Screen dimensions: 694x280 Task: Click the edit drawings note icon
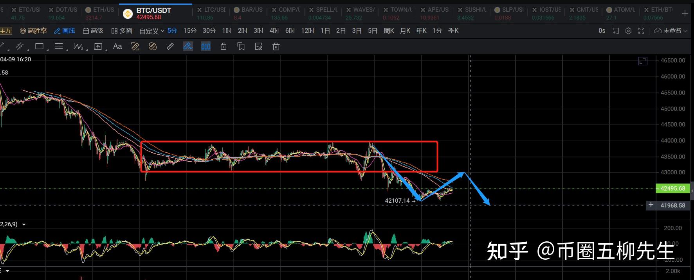pyautogui.click(x=258, y=46)
